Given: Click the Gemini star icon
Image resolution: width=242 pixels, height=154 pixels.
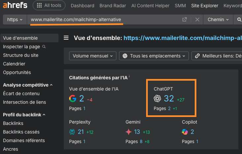Looking at the screenshot, I should [x=129, y=132].
